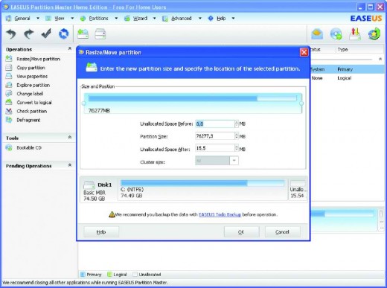Click the Unallocated Space After field
Viewport: 387px width, 288px height.
pos(215,148)
